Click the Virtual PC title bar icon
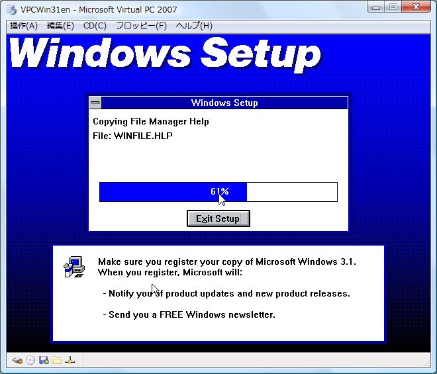This screenshot has height=374, width=437. pyautogui.click(x=12, y=9)
